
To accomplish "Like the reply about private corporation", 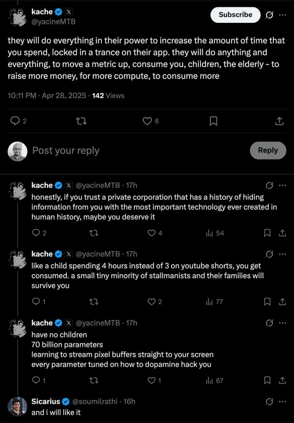I will pyautogui.click(x=151, y=233).
